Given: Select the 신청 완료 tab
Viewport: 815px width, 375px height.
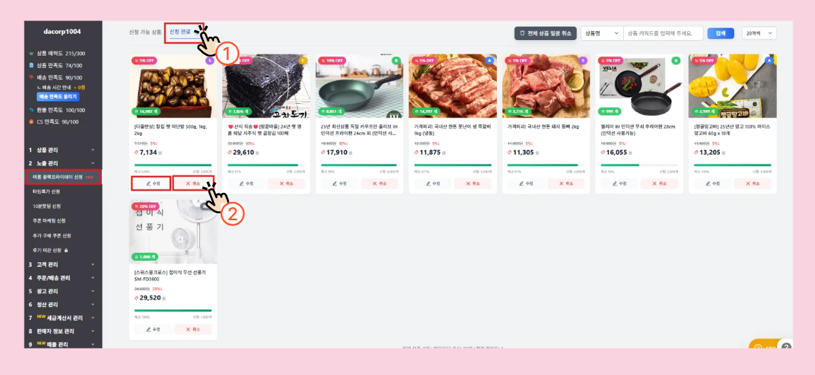Looking at the screenshot, I should point(180,32).
